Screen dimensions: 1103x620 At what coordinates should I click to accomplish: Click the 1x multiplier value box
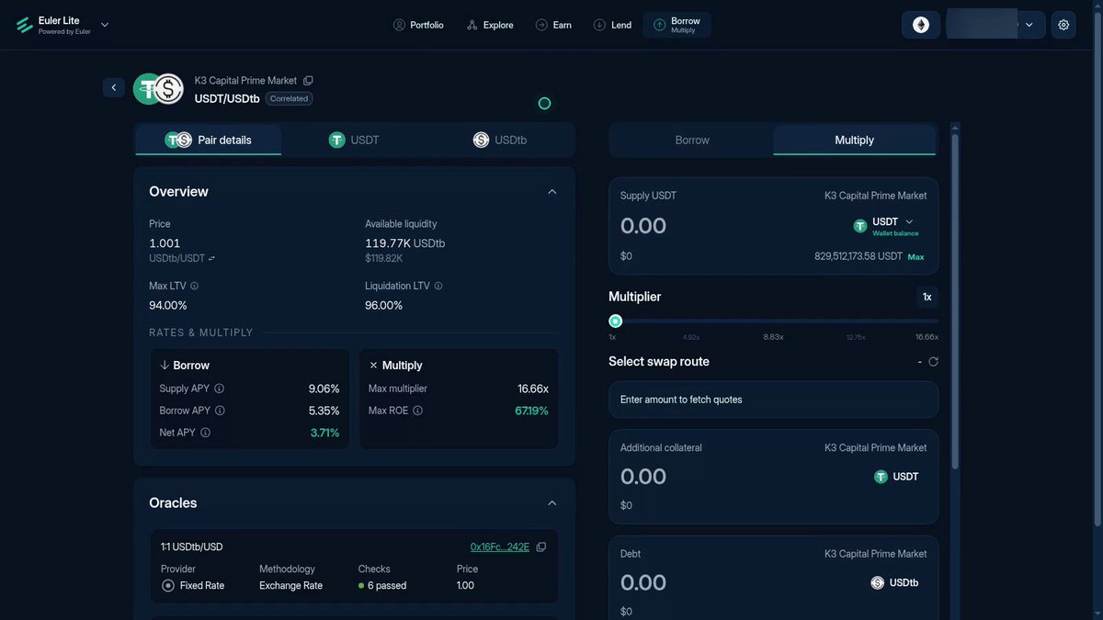tap(927, 297)
